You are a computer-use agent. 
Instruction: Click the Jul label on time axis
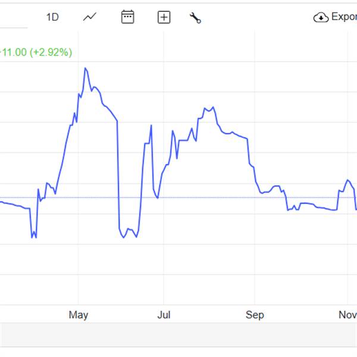[163, 315]
